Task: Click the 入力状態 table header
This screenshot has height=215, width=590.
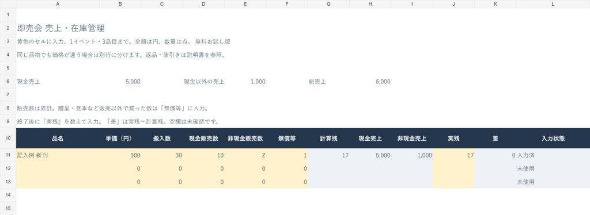Action: pos(553,139)
